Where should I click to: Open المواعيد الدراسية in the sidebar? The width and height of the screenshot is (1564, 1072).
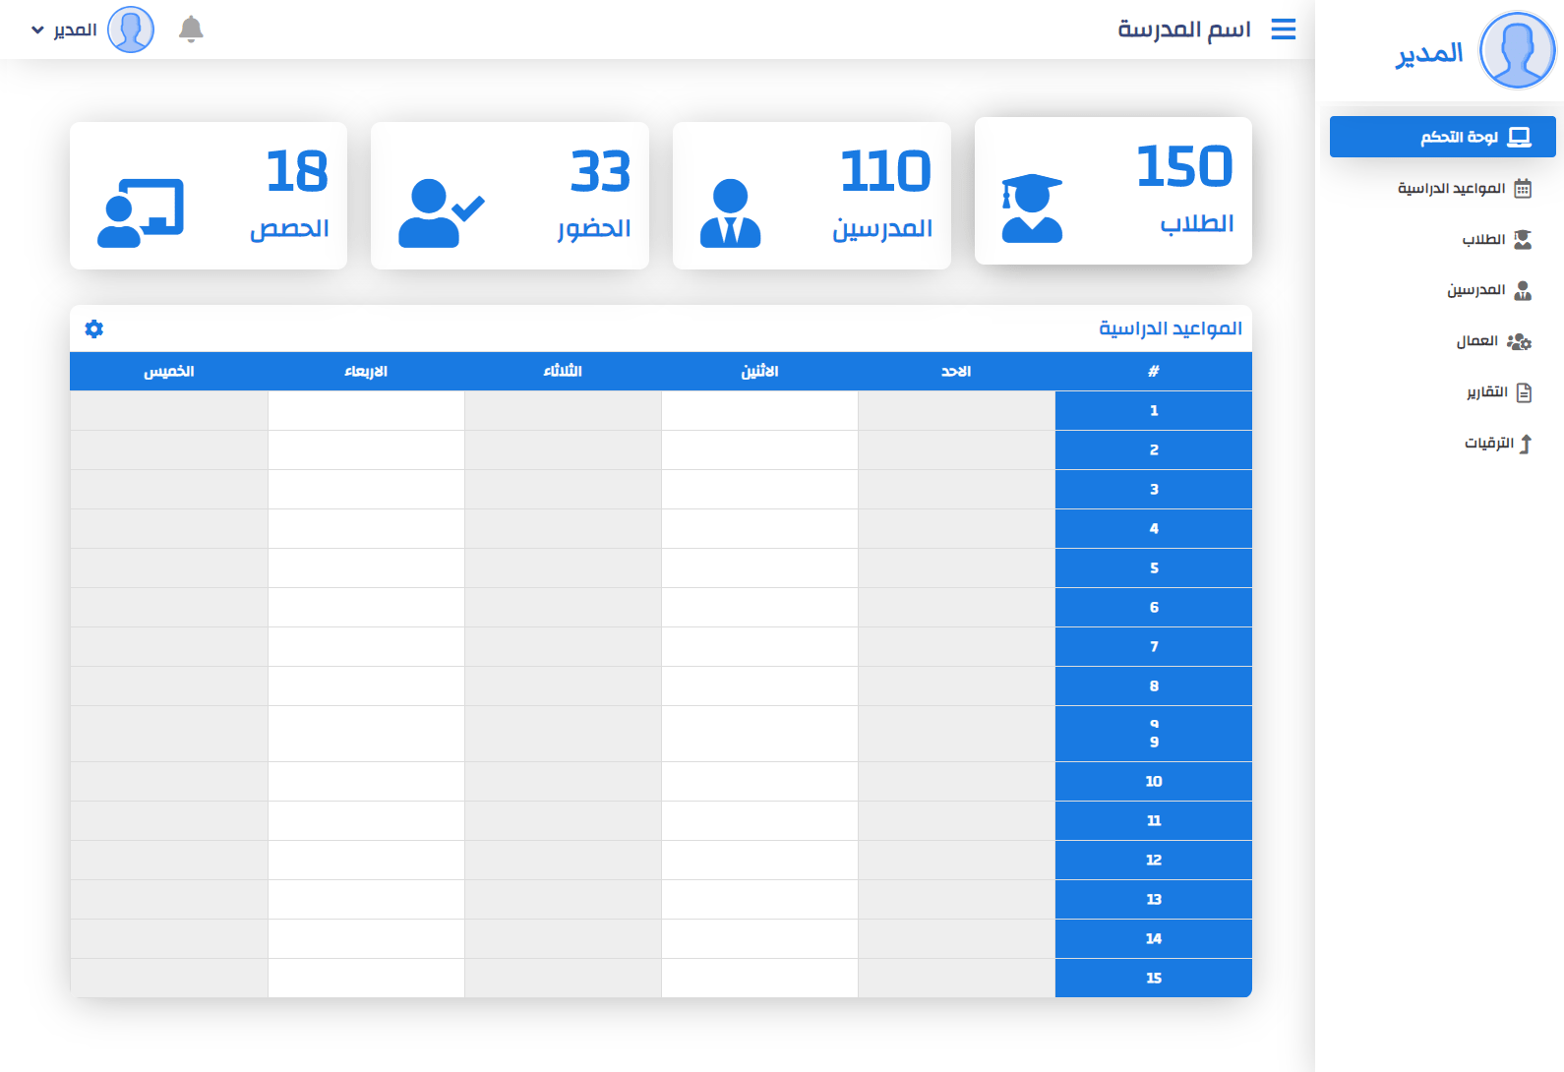coord(1464,189)
